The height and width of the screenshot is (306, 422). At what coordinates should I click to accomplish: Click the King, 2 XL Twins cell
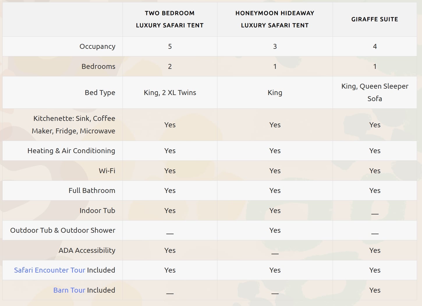[x=170, y=92]
